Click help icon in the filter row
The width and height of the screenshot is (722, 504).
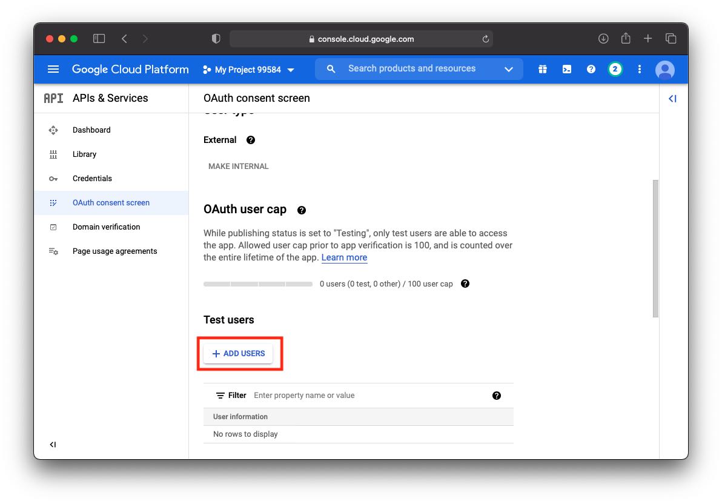point(497,396)
